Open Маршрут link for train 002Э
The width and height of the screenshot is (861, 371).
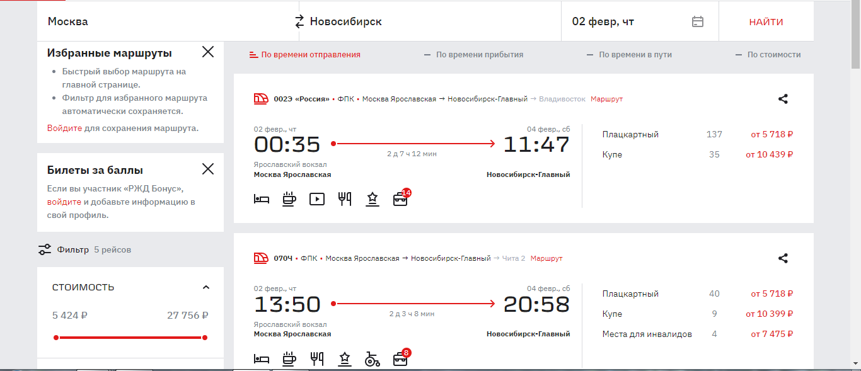606,99
